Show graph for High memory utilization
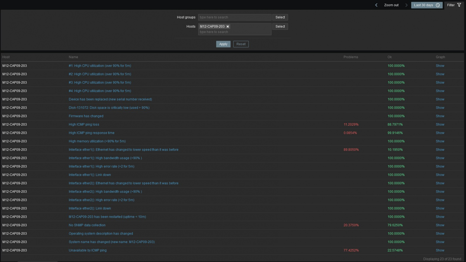This screenshot has height=262, width=466. (440, 141)
